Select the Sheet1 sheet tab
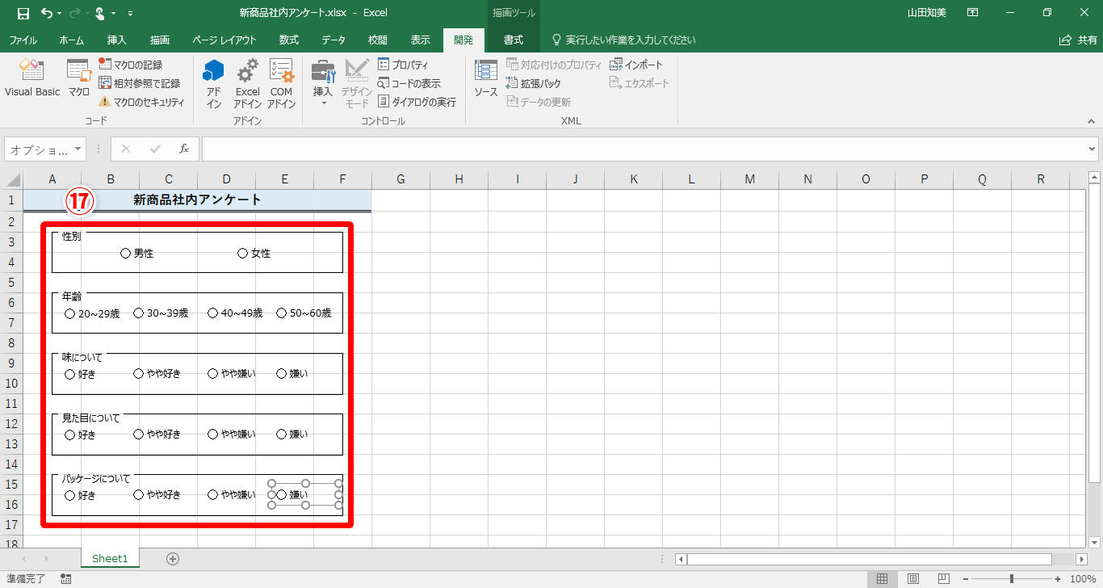 [x=110, y=558]
